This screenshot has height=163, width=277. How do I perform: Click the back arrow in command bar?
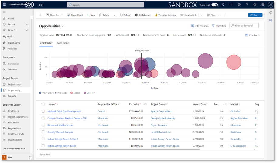coord(41,15)
